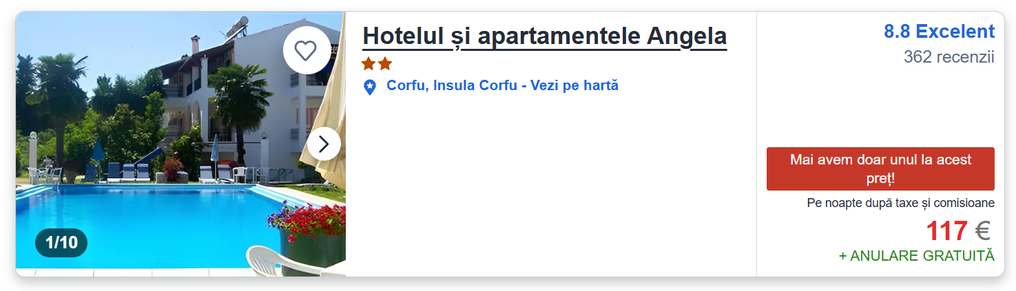
Task: Click "Pe noapte după taxe" note
Action: point(900,203)
